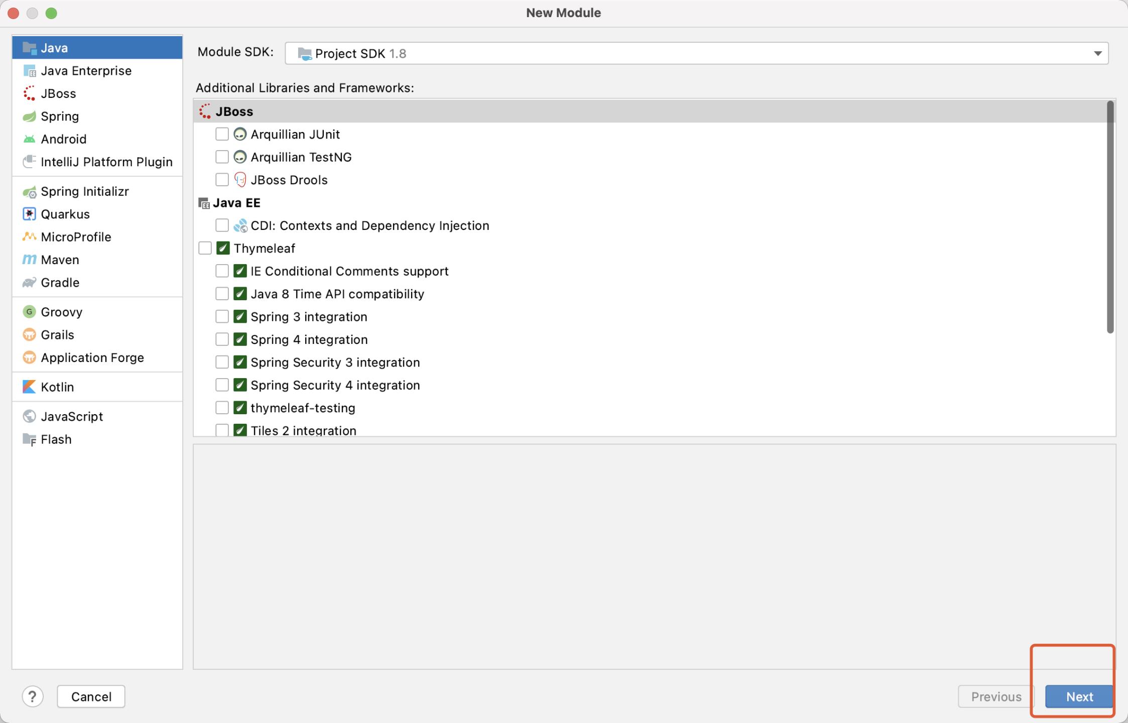The width and height of the screenshot is (1128, 723).
Task: Click the Java EE group icon
Action: 204,203
